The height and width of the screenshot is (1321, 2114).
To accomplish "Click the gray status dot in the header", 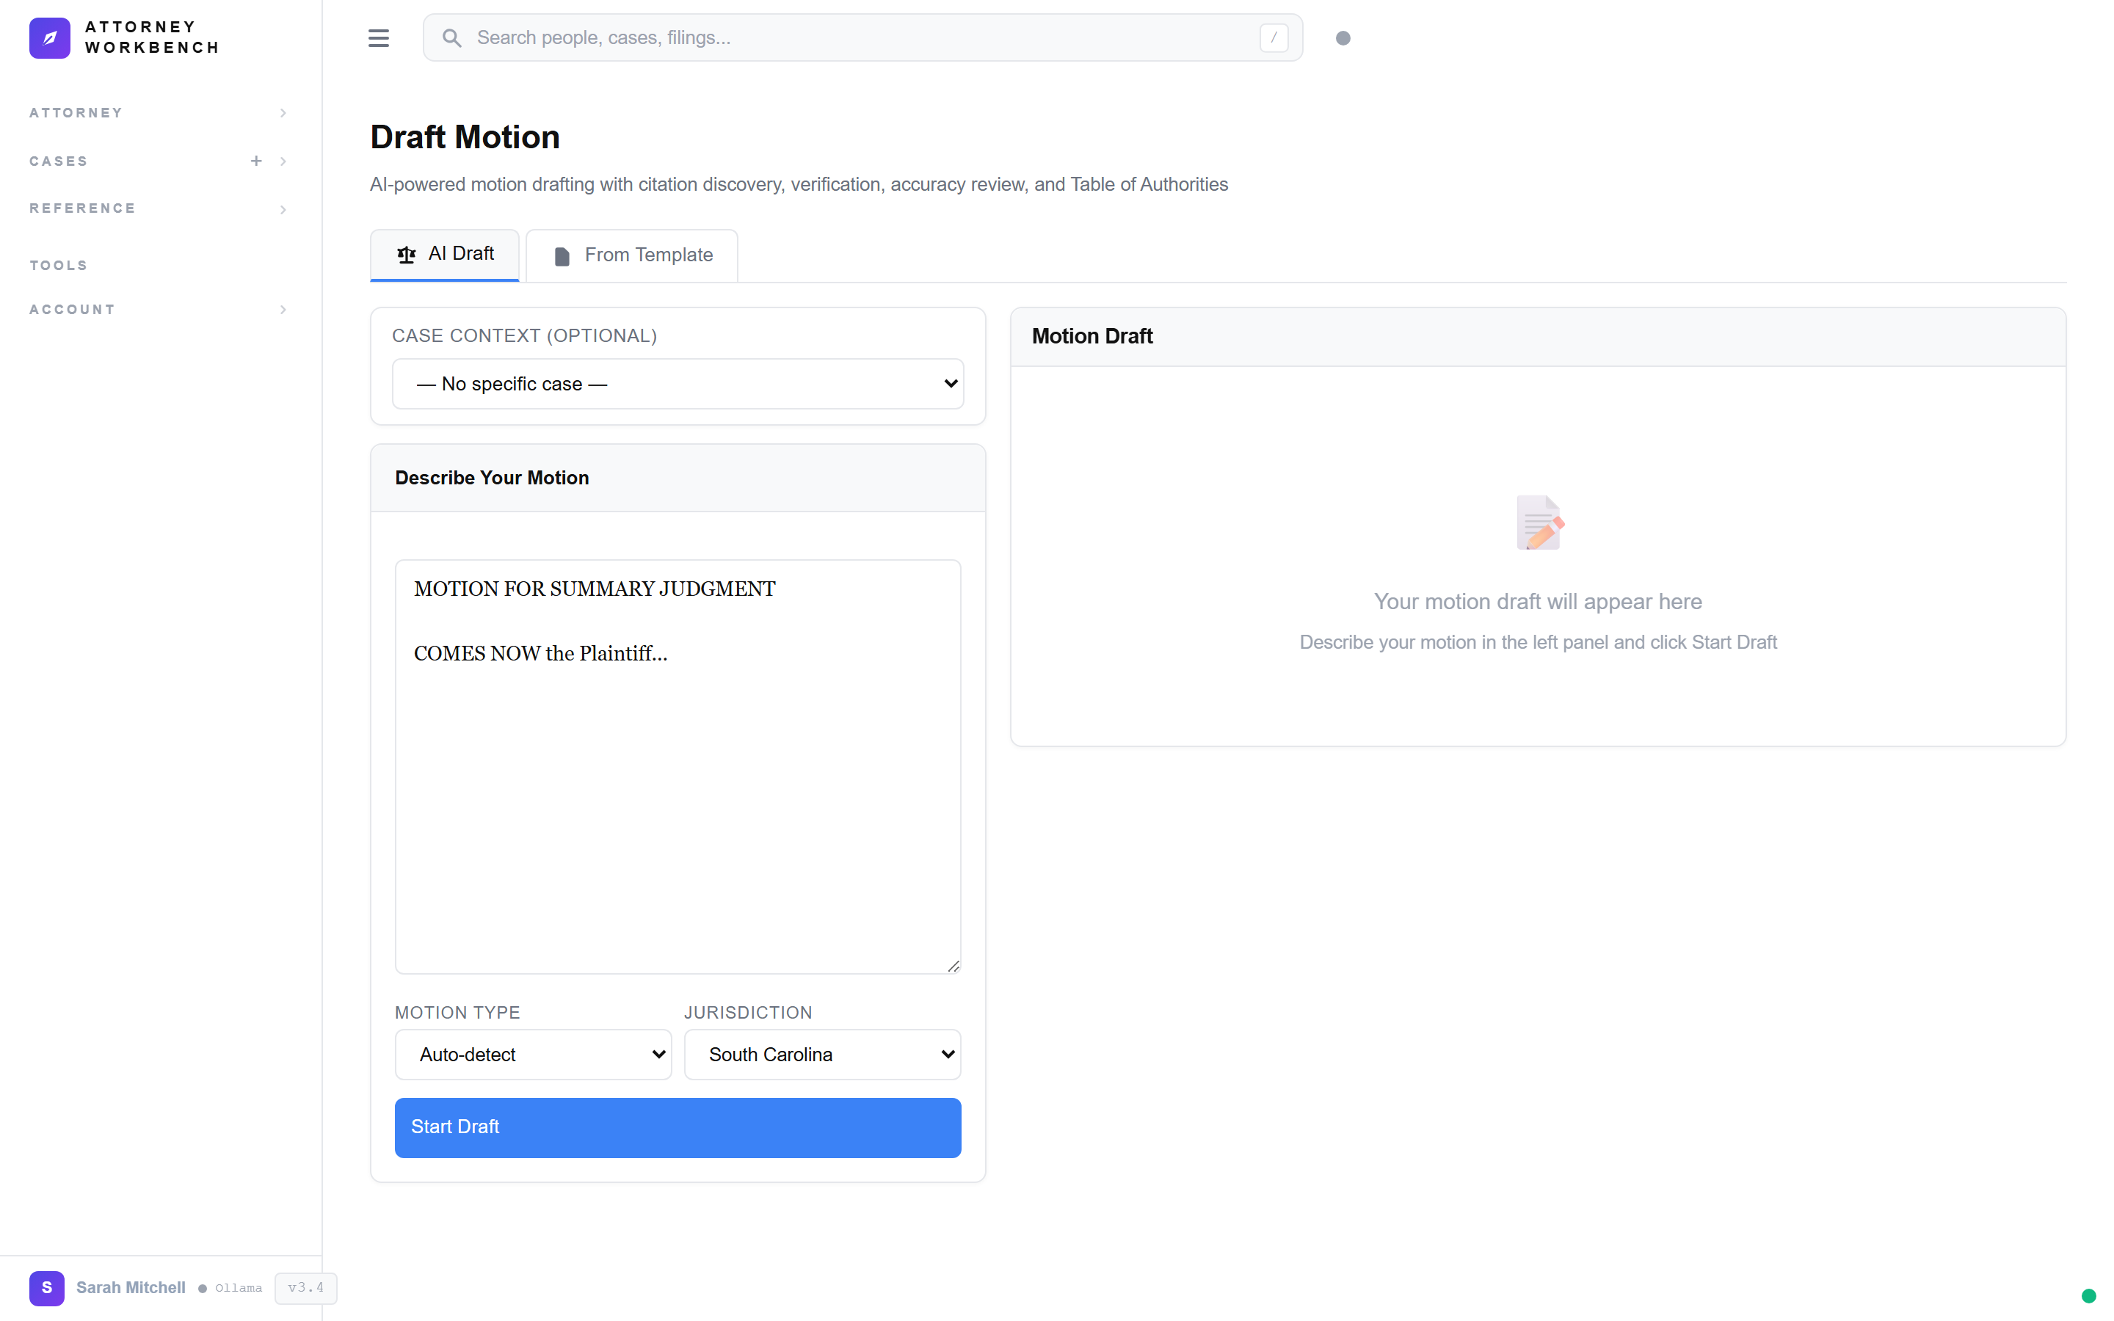I will click(1343, 37).
